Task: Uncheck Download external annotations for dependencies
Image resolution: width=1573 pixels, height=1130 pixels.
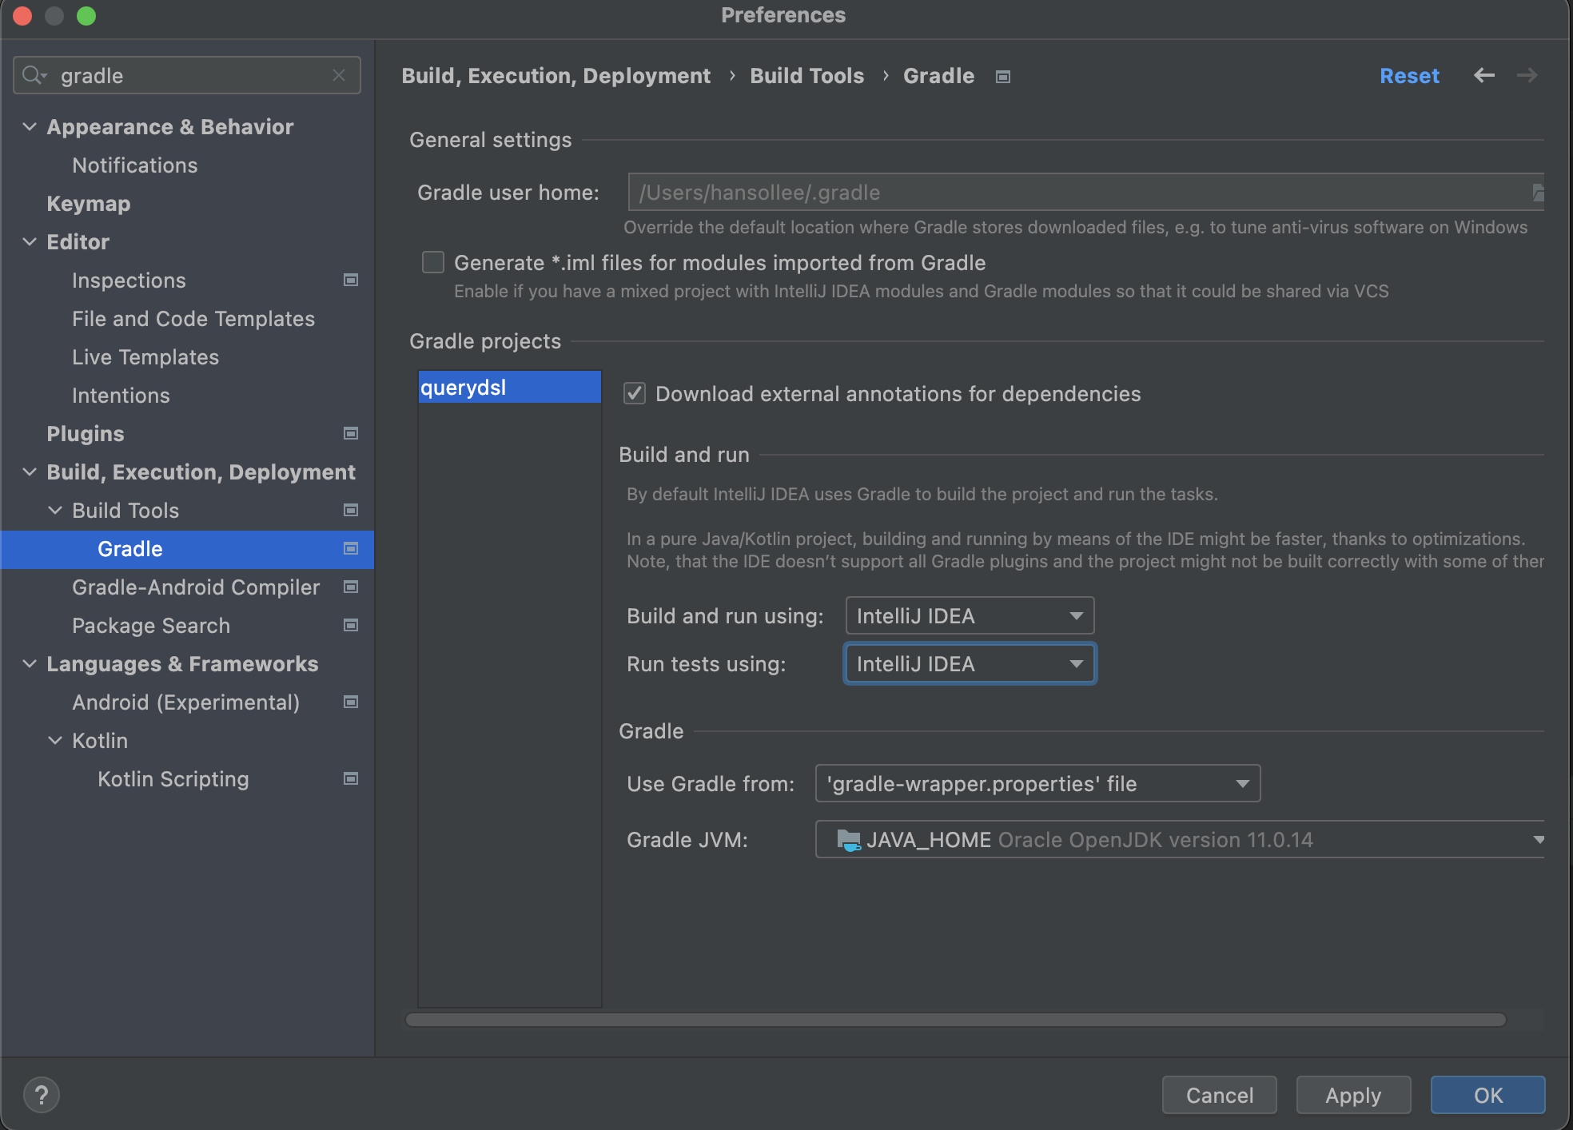Action: [635, 393]
